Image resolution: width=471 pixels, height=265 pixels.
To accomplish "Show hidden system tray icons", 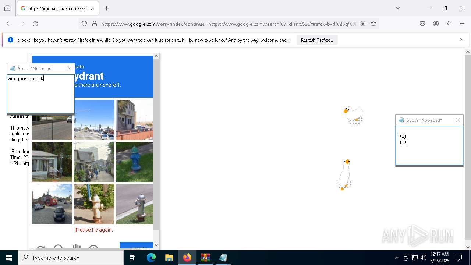I will point(397,258).
